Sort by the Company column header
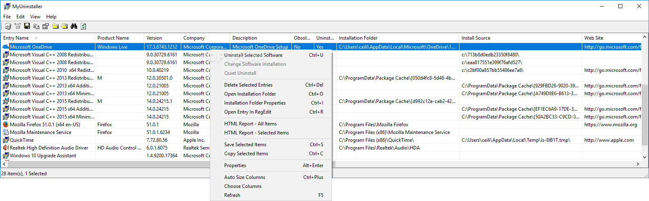Image resolution: width=649 pixels, height=201 pixels. pos(205,38)
